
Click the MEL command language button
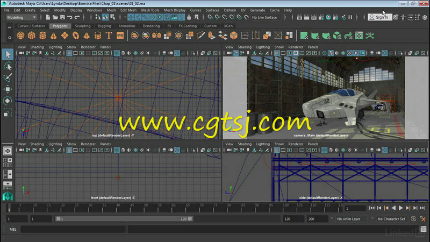click(12, 229)
